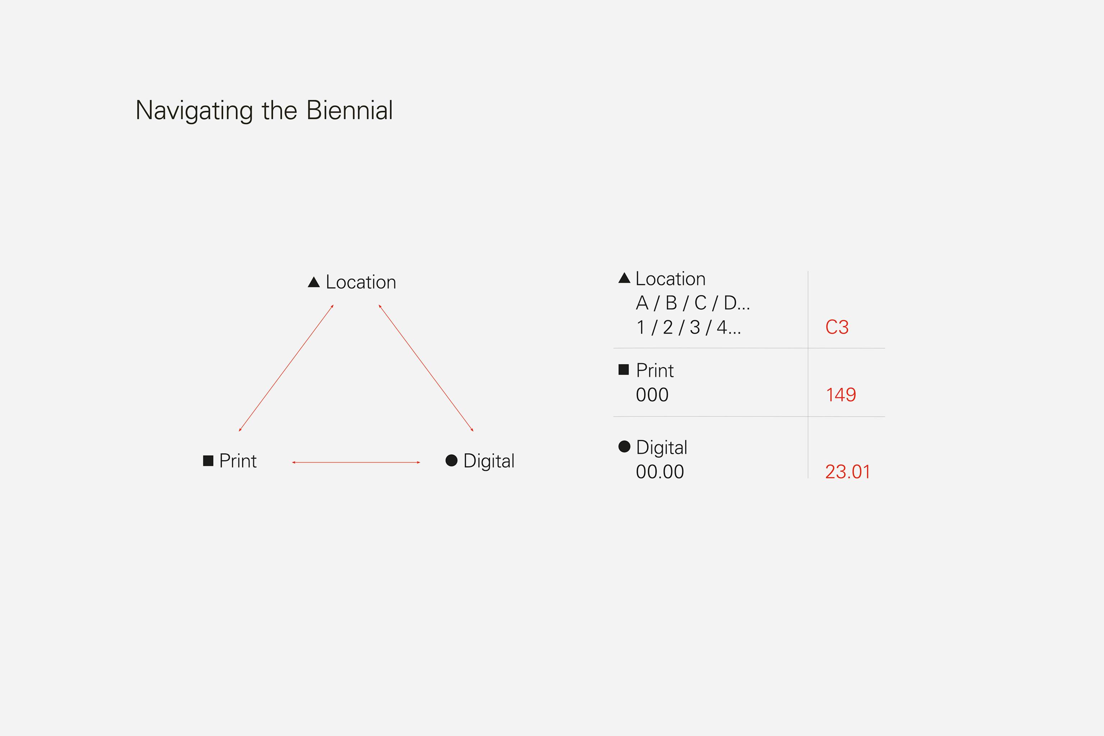Click the red C3 location code
The image size is (1104, 736).
coord(837,327)
